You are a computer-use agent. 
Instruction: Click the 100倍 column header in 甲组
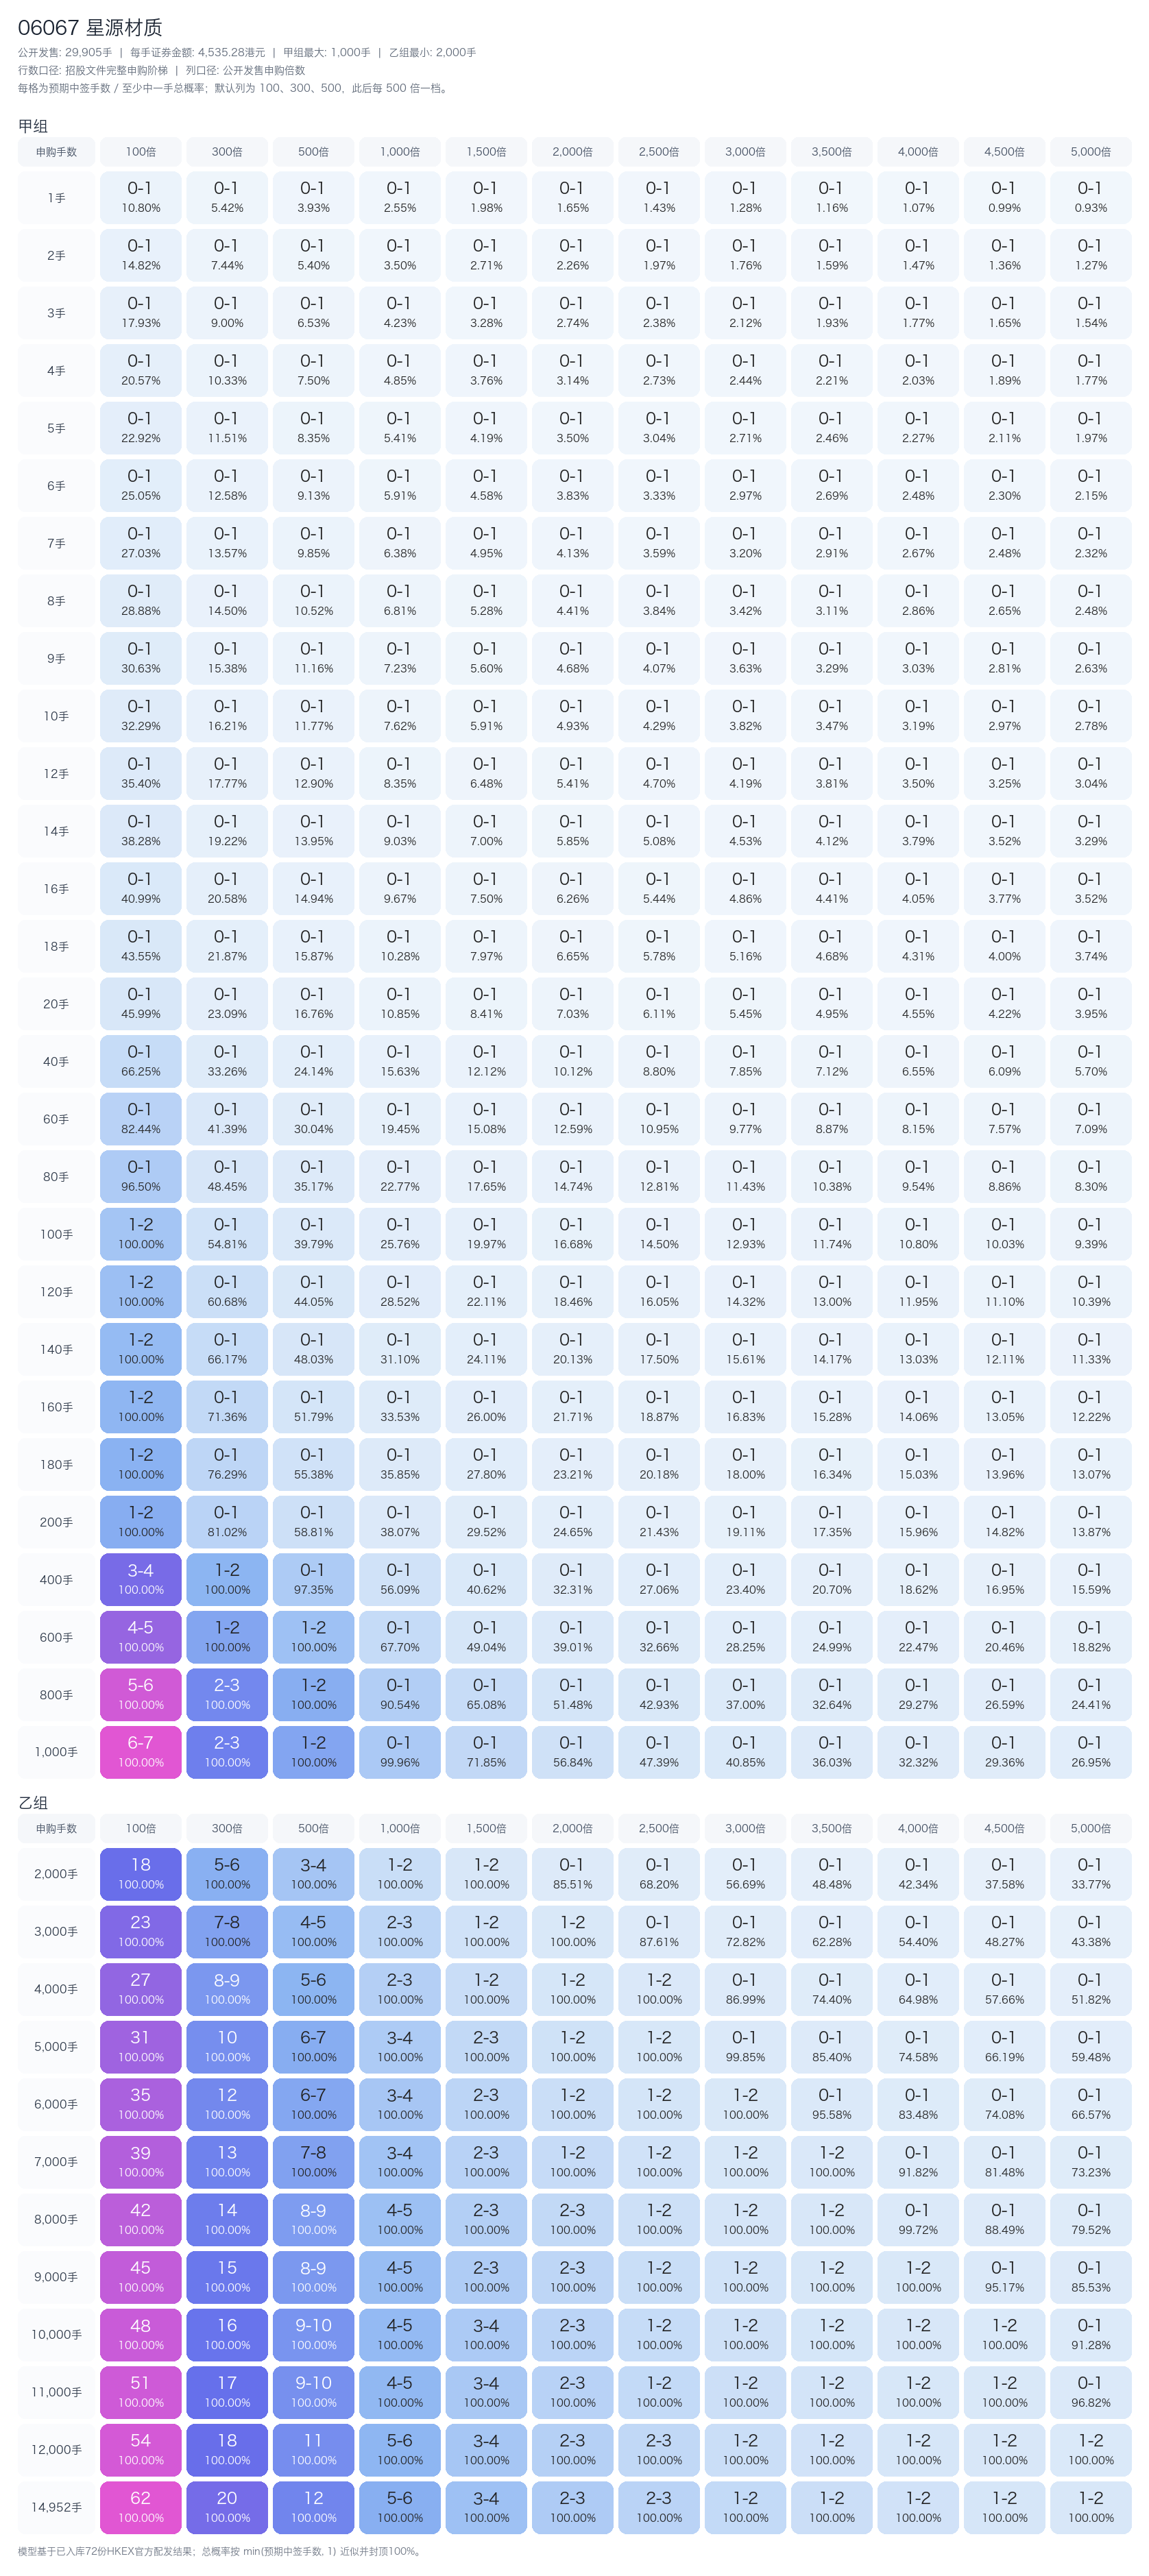(x=141, y=152)
